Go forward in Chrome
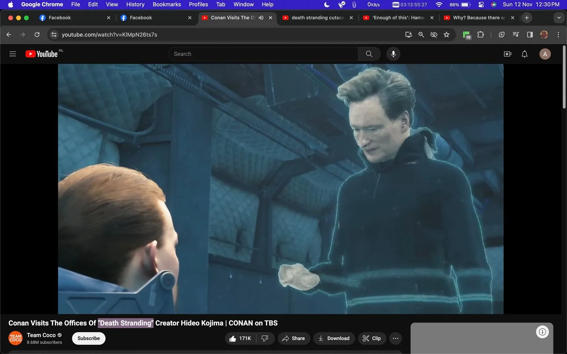Viewport: 567px width, 354px height. [23, 35]
